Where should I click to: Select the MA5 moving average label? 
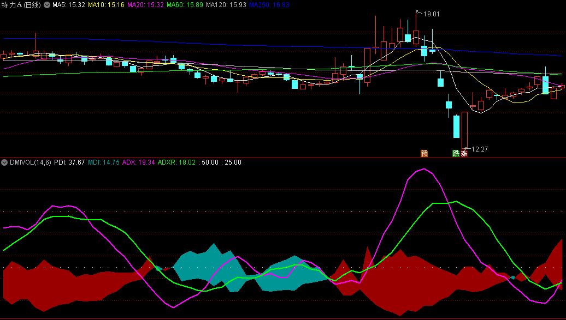click(68, 5)
